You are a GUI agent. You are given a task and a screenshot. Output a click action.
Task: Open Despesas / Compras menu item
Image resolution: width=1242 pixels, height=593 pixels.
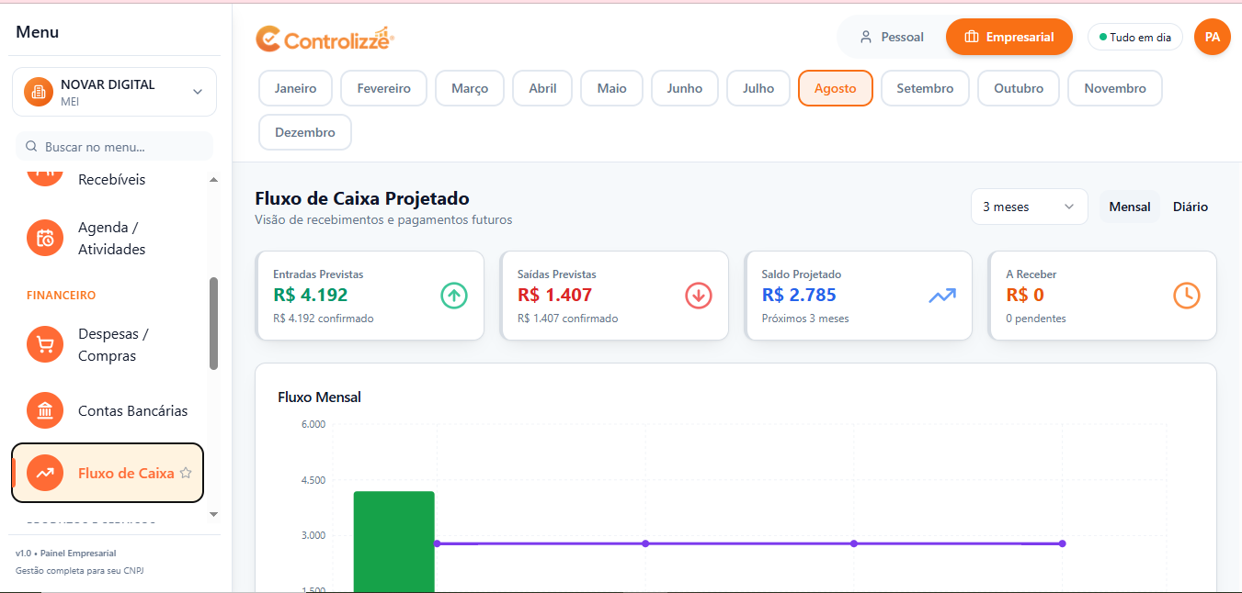pos(108,345)
